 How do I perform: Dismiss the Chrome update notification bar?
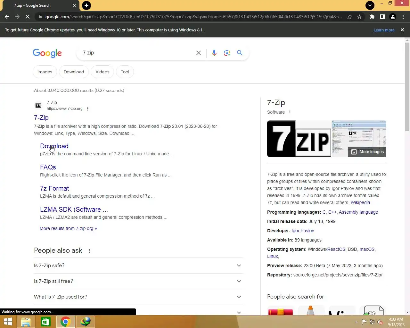pyautogui.click(x=402, y=30)
